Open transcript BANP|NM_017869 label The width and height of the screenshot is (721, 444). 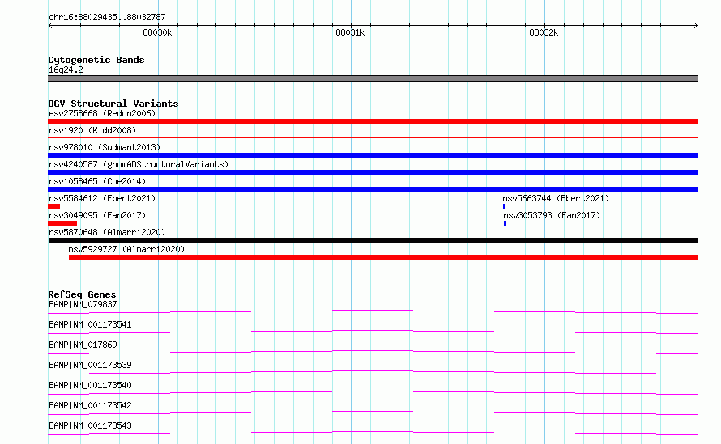pyautogui.click(x=83, y=345)
